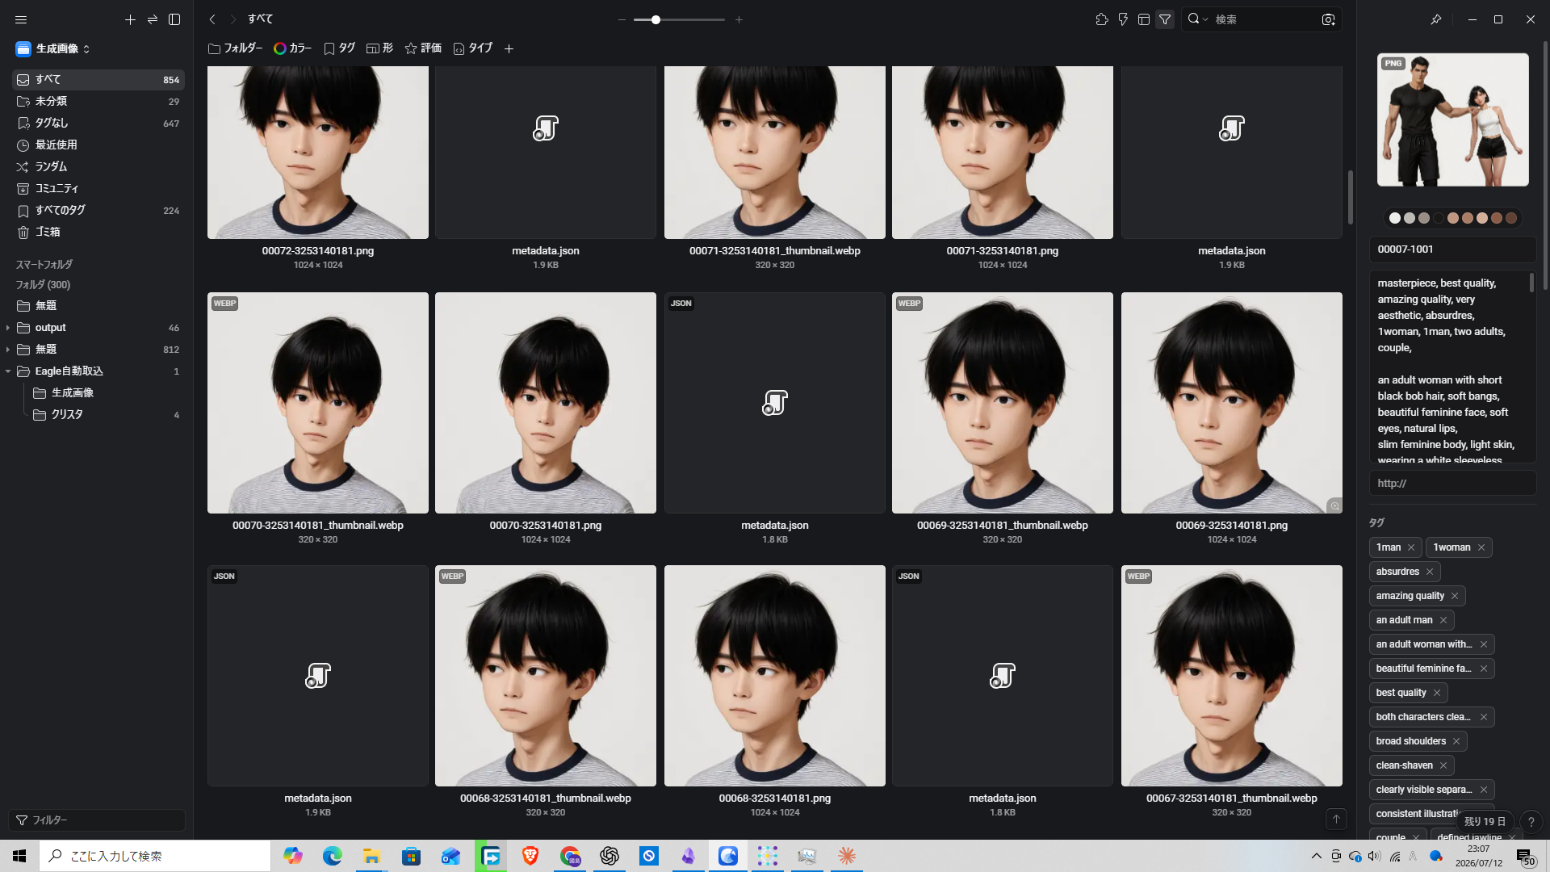Open Brave browser from taskbar
The image size is (1550, 872).
(530, 856)
